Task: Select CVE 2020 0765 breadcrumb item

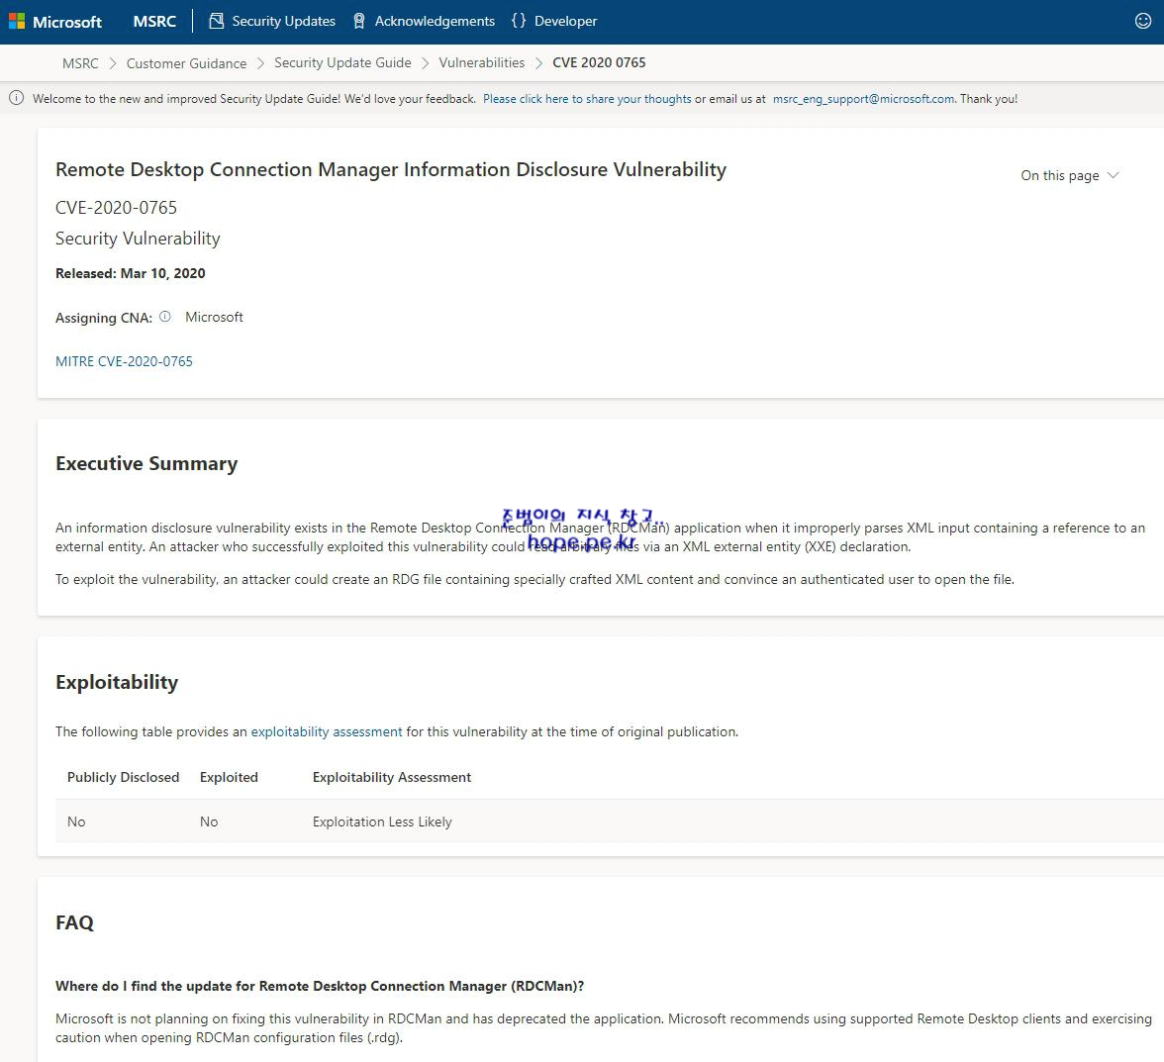Action: [599, 63]
